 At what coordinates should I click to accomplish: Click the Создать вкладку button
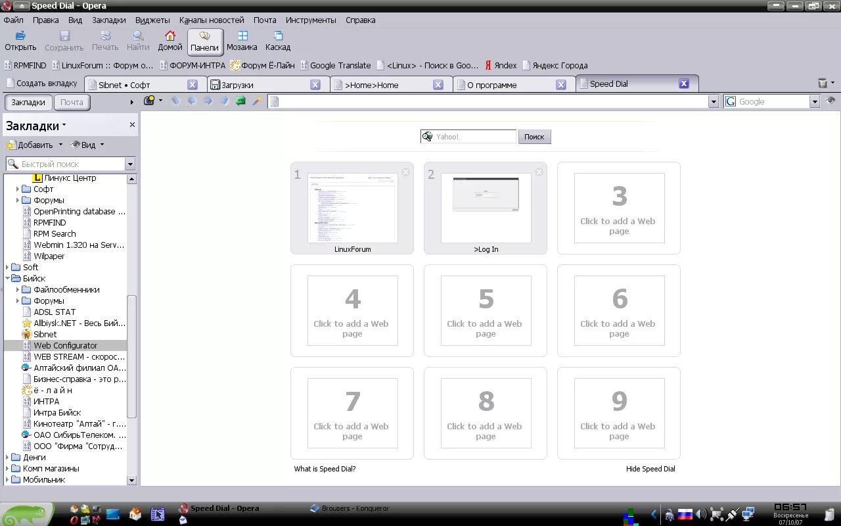[42, 84]
